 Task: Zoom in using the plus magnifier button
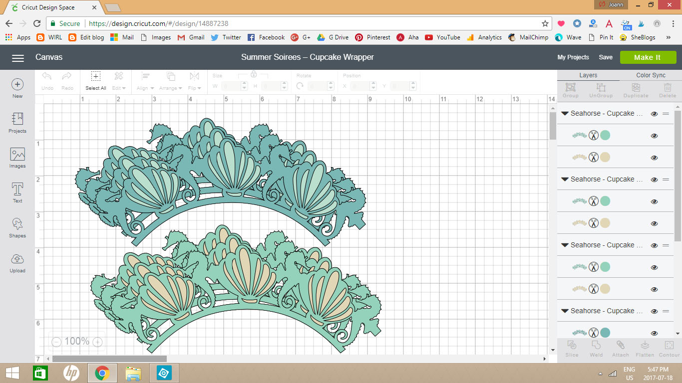point(98,342)
